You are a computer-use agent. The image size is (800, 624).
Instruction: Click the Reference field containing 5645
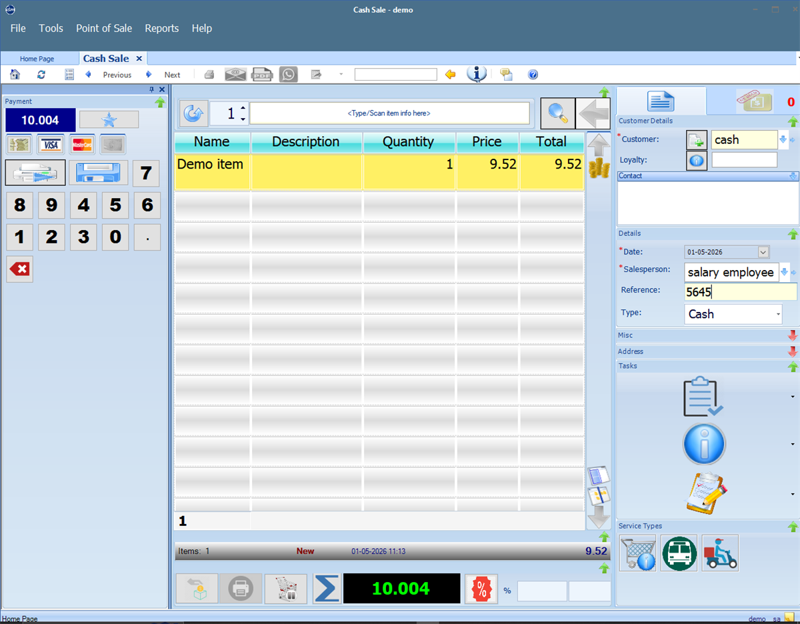click(x=741, y=291)
